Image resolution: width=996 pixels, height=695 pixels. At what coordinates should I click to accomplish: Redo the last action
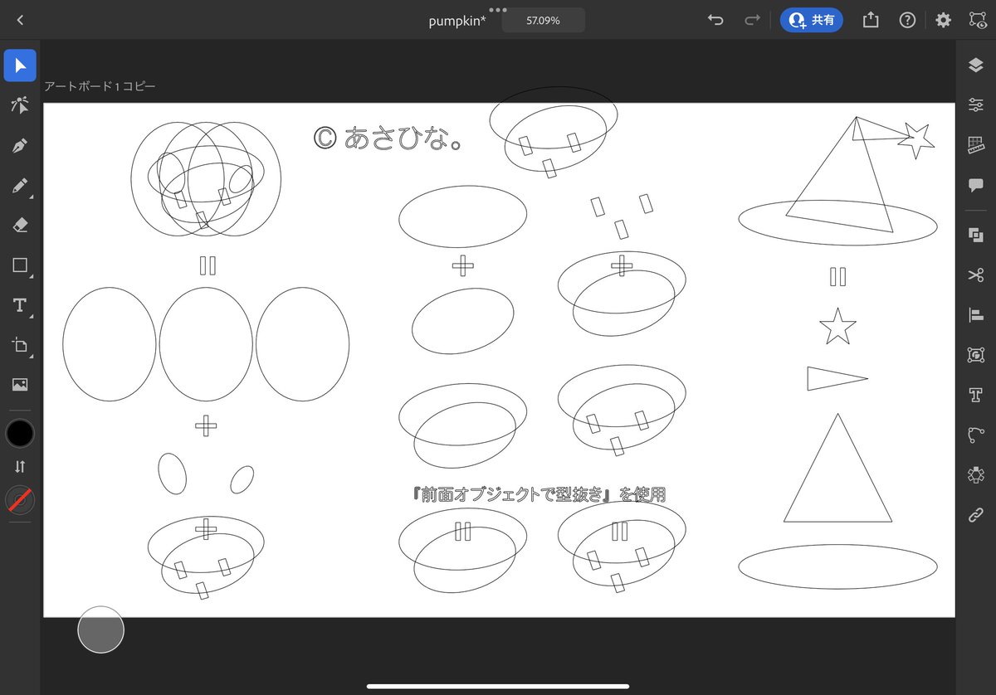click(752, 20)
